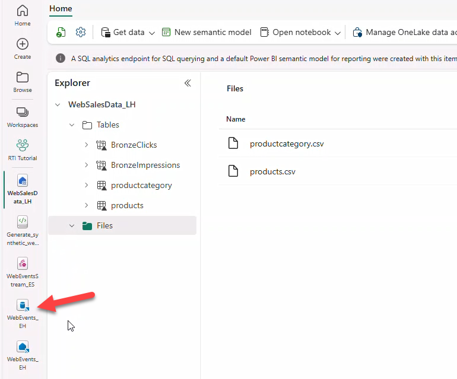The height and width of the screenshot is (379, 457).
Task: Open the RTI Tutorial workspace
Action: pos(23,150)
